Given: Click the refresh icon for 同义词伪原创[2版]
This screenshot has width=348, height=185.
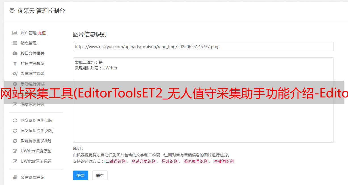Looking at the screenshot, I should pos(15,131).
